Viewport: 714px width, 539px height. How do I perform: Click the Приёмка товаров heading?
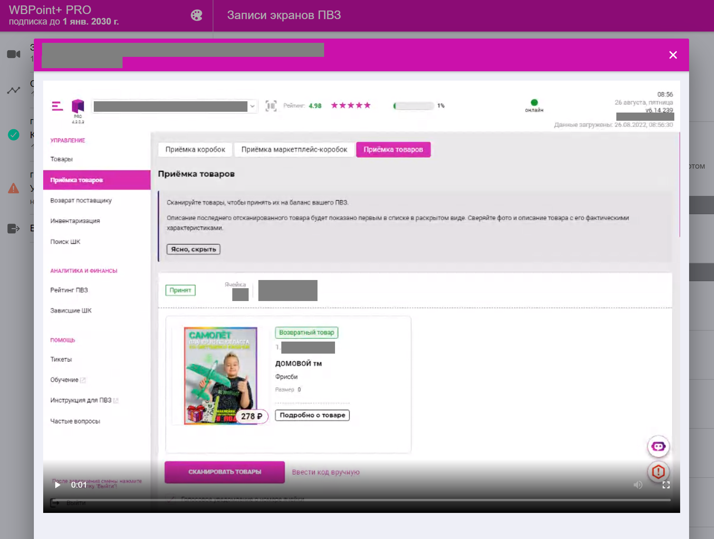coord(196,174)
